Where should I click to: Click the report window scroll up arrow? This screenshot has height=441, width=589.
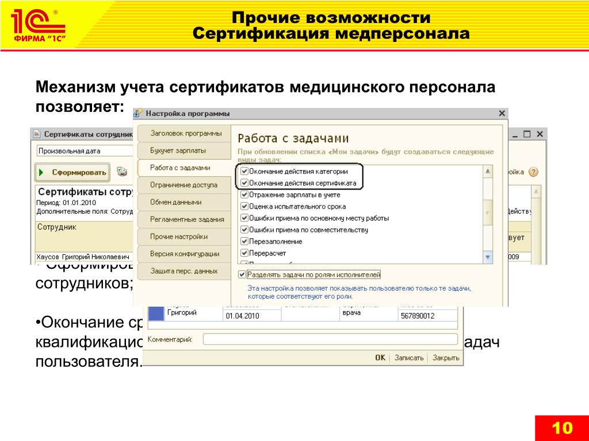pyautogui.click(x=536, y=192)
